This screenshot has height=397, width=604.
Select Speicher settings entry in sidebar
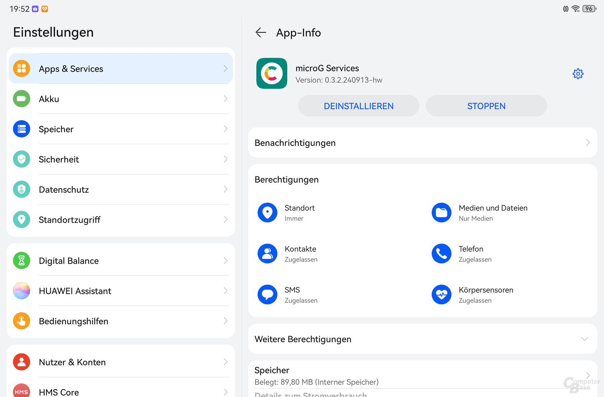click(x=121, y=129)
